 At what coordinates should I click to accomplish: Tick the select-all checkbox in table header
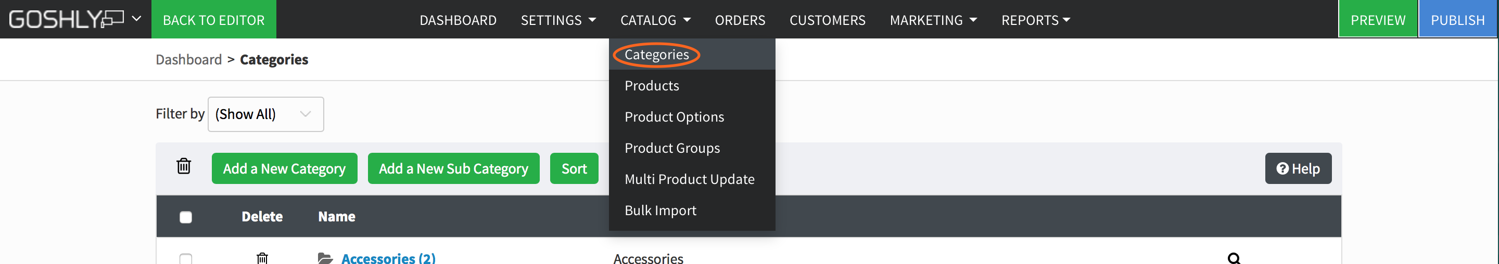186,217
